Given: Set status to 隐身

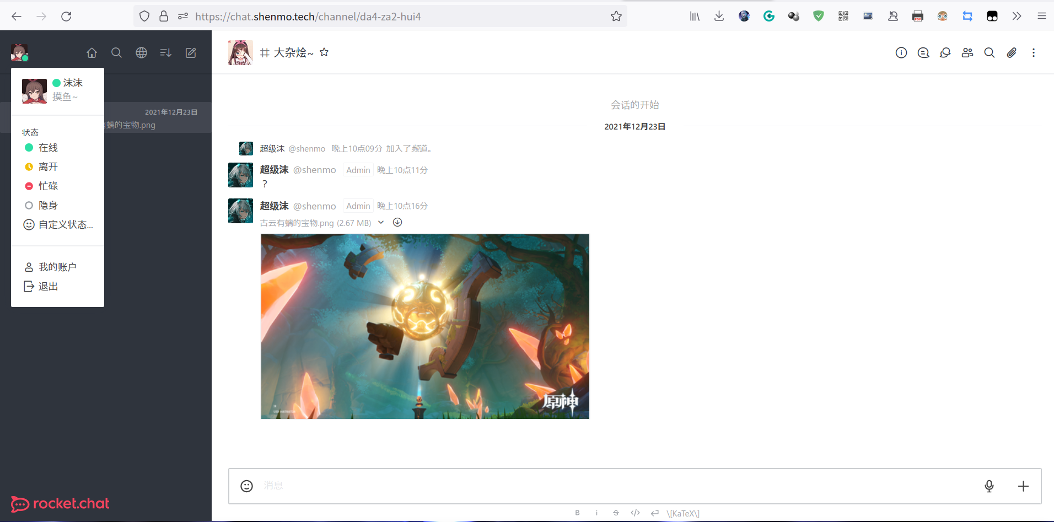Looking at the screenshot, I should point(48,205).
